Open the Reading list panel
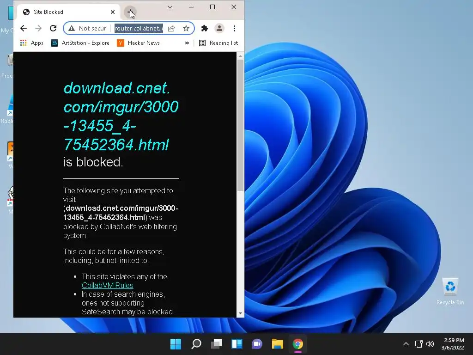Screen dimensions: 473x355 tap(218, 43)
